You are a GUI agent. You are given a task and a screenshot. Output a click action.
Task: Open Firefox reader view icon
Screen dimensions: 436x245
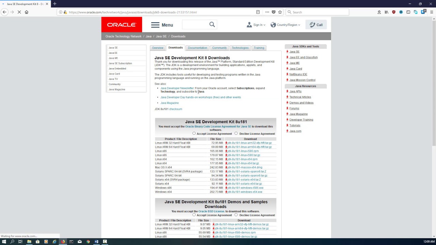(x=258, y=12)
